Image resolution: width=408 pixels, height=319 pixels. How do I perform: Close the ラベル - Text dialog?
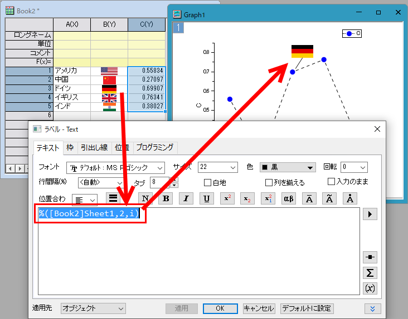[x=377, y=129]
